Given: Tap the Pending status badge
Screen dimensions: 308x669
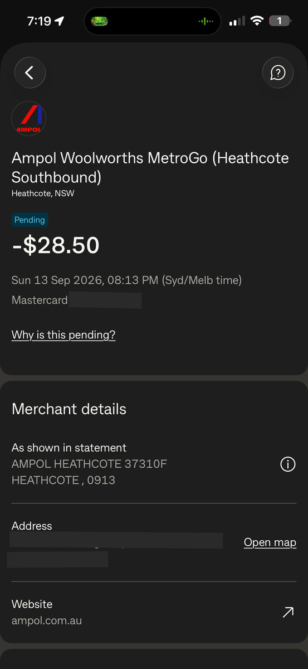Looking at the screenshot, I should [x=30, y=220].
